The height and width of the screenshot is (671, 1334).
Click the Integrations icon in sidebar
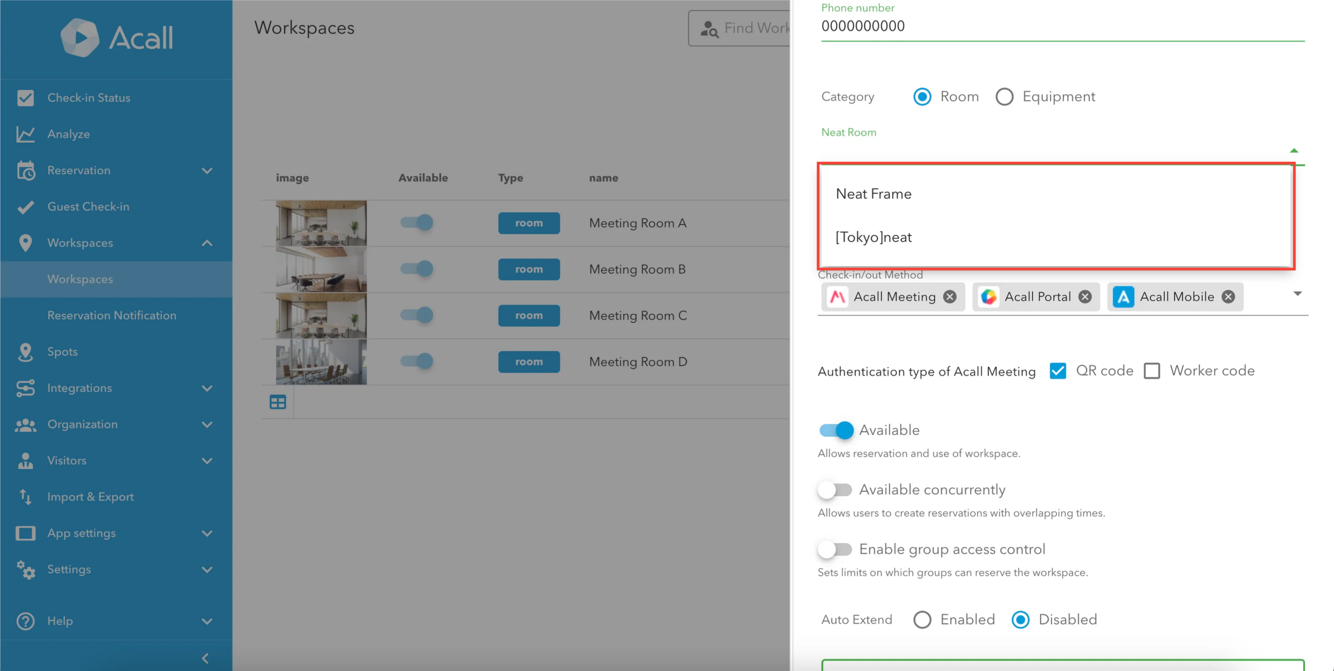[25, 388]
